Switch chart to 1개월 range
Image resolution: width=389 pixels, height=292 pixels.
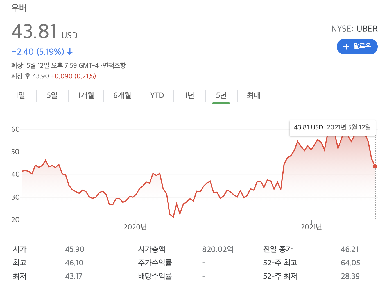pos(86,95)
